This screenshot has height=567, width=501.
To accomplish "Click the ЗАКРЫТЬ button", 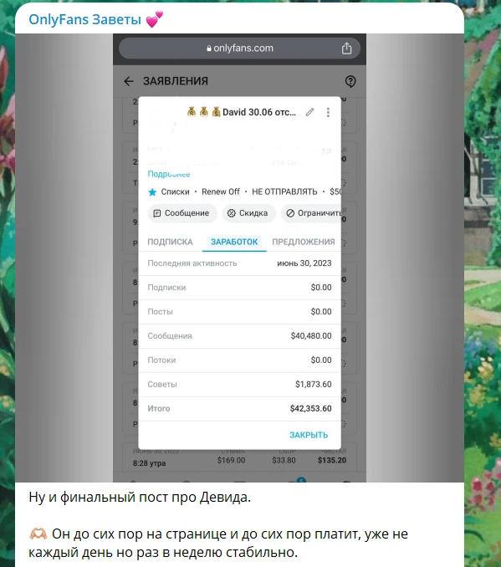I will tap(309, 435).
